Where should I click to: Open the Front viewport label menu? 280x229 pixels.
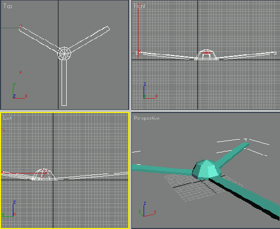(x=139, y=6)
